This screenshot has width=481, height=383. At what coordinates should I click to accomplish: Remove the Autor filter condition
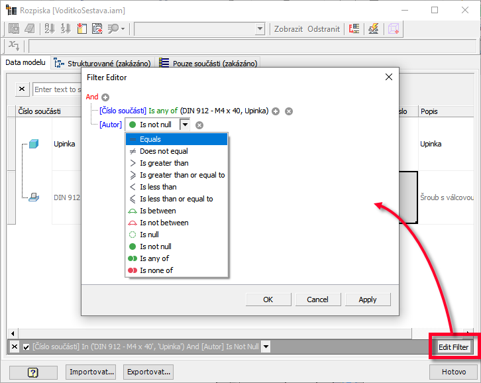pyautogui.click(x=199, y=125)
